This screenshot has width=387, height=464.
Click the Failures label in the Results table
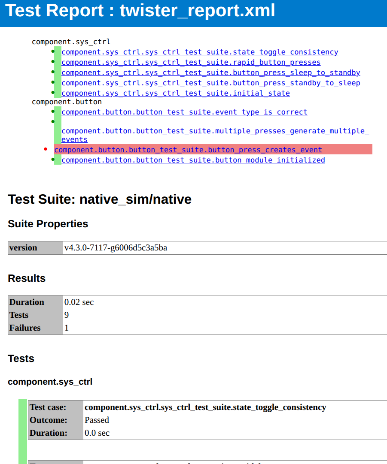click(25, 328)
